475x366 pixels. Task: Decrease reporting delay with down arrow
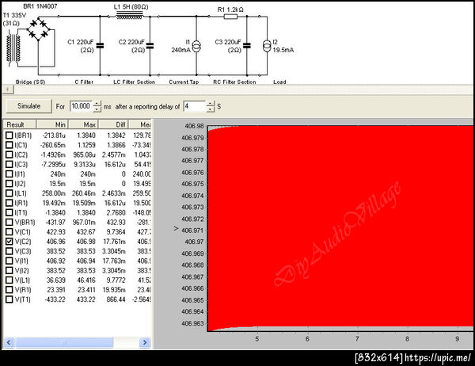click(211, 109)
